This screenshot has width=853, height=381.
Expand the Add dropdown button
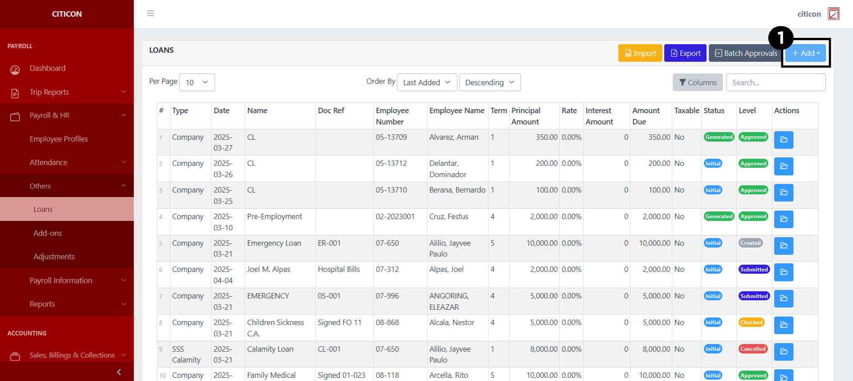pos(806,53)
